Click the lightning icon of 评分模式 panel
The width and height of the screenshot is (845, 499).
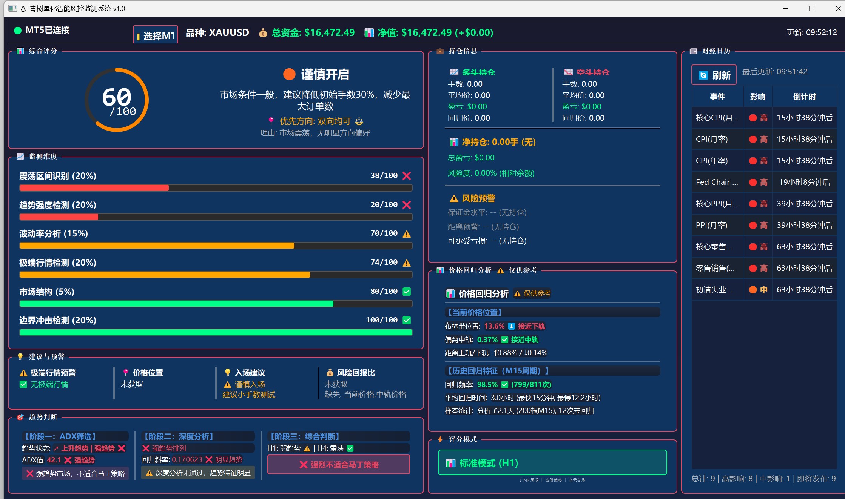pyautogui.click(x=440, y=439)
